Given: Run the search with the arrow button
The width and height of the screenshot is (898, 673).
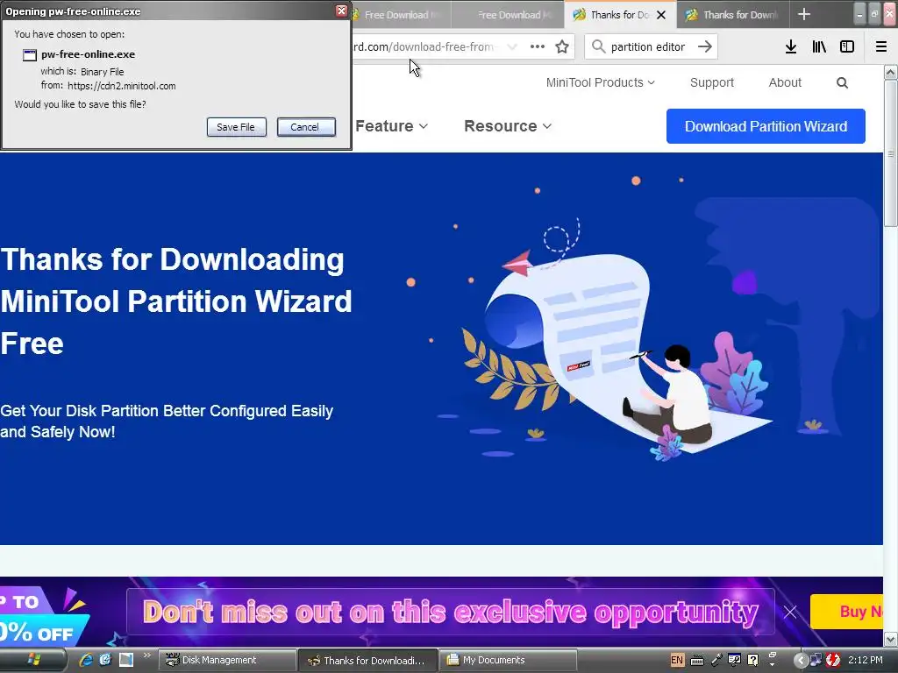Looking at the screenshot, I should coord(705,46).
